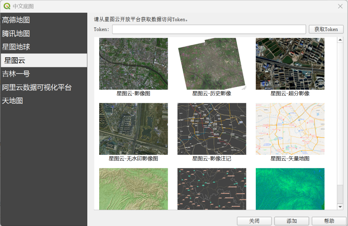Switch to 腾讯地图 provider
The height and width of the screenshot is (226, 348).
pos(16,33)
